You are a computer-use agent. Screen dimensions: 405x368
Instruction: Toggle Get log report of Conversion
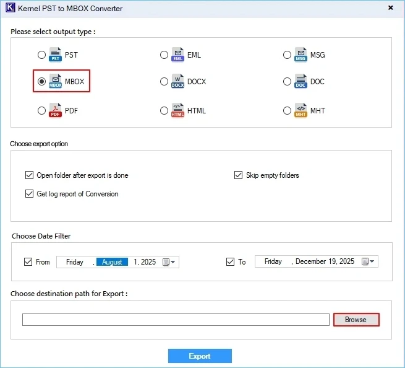pyautogui.click(x=29, y=193)
